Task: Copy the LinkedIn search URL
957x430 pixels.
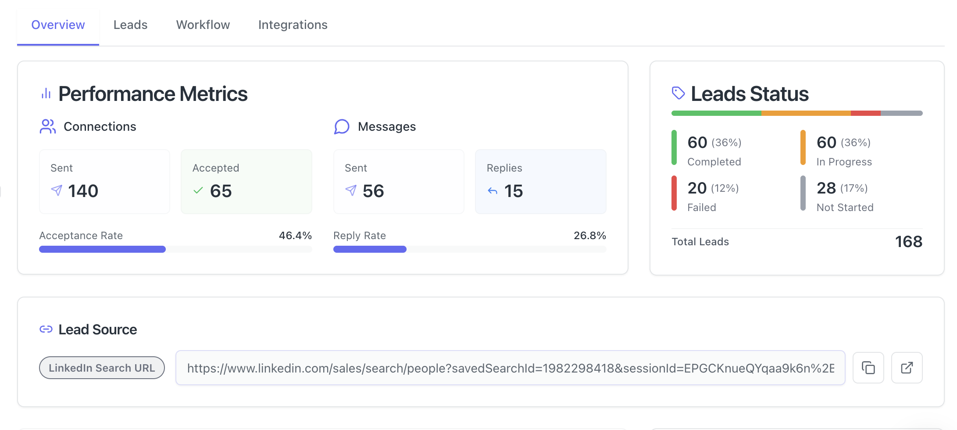Action: 868,368
